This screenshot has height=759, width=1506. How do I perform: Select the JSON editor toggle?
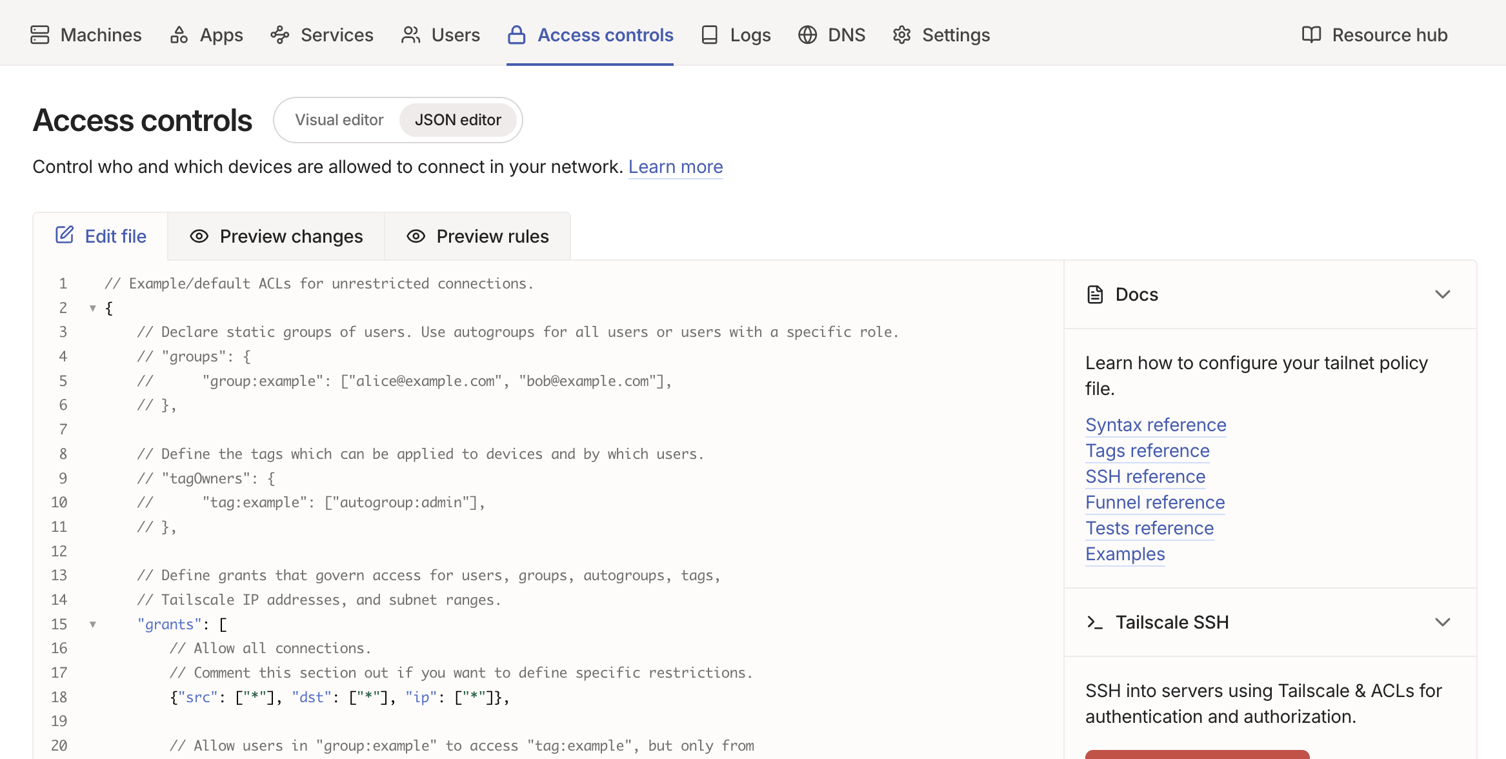(x=457, y=120)
